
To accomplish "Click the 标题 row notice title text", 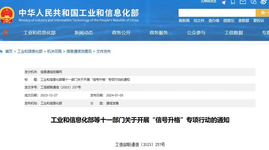I will (x=85, y=80).
